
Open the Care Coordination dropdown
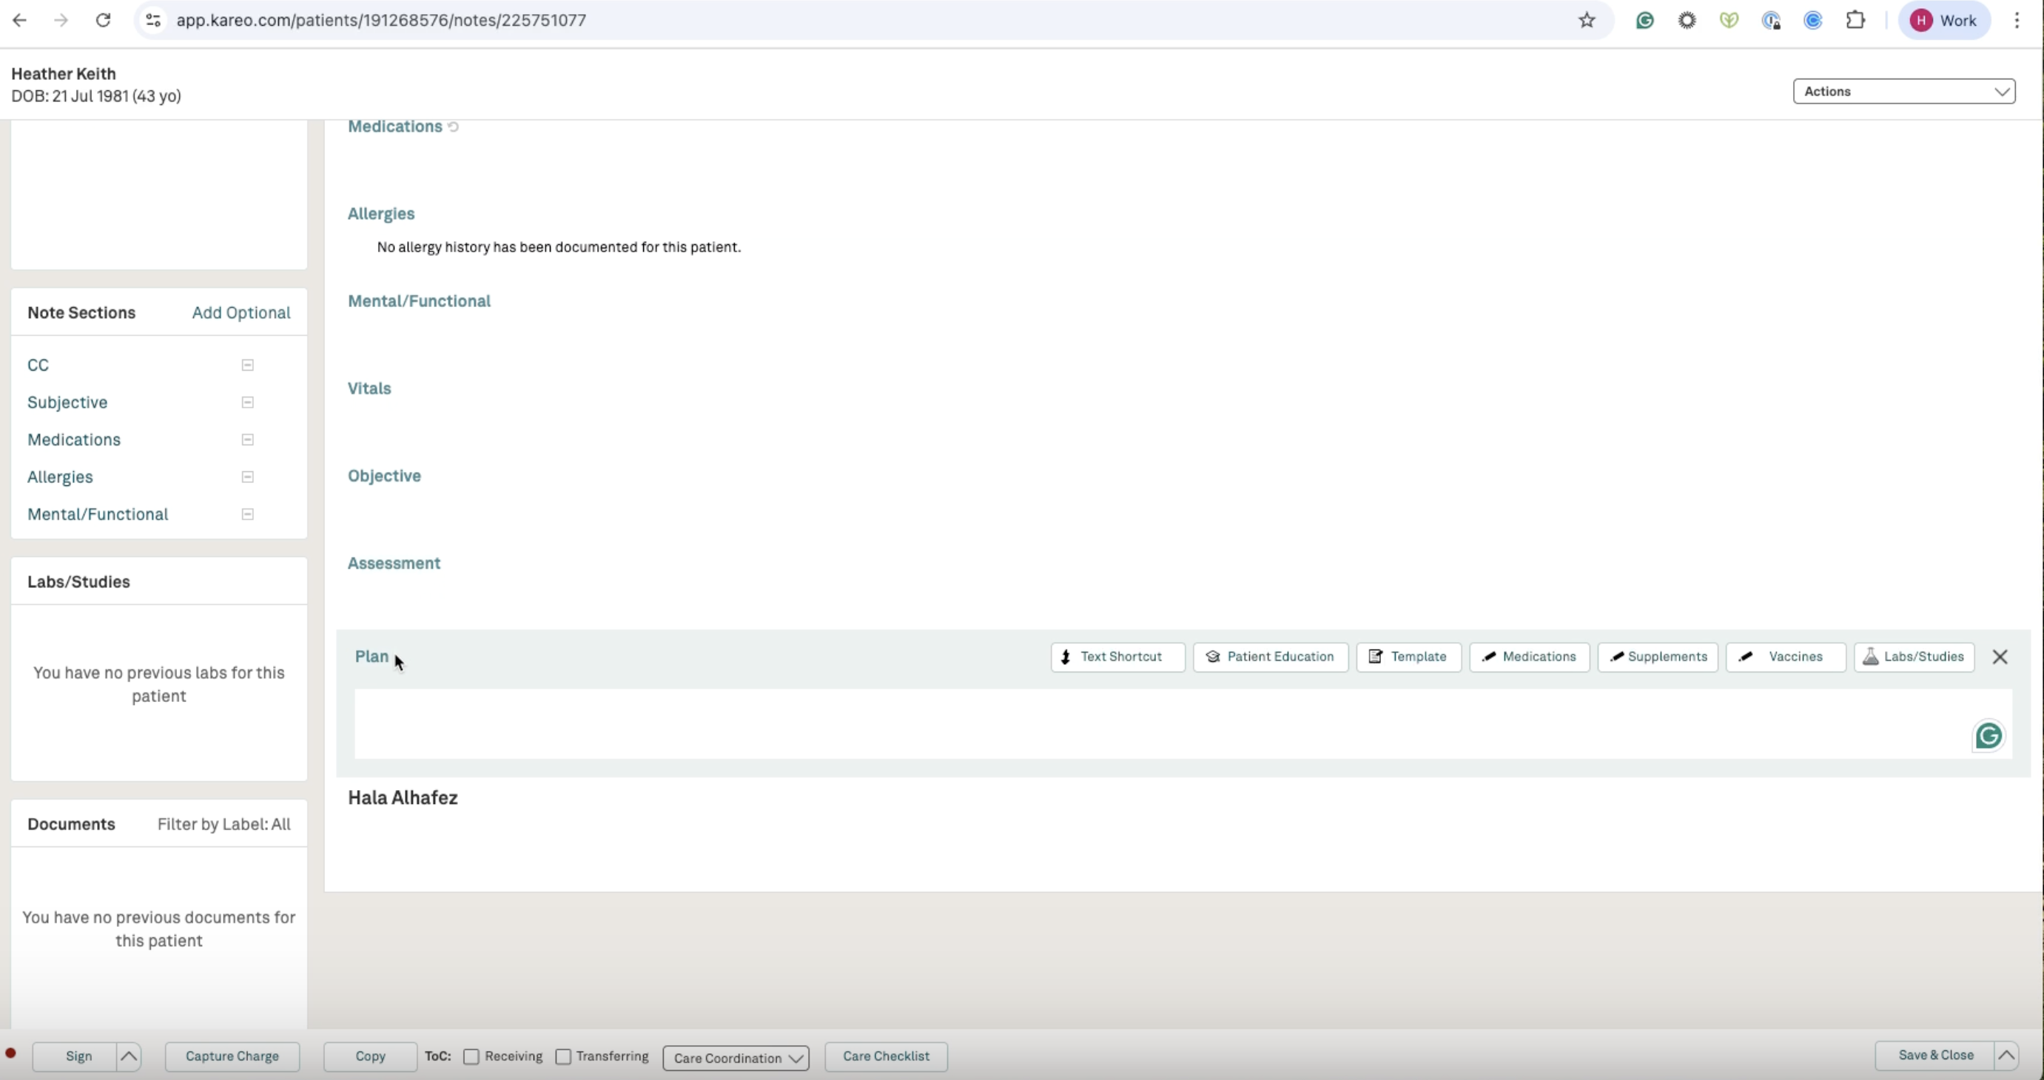tap(736, 1058)
